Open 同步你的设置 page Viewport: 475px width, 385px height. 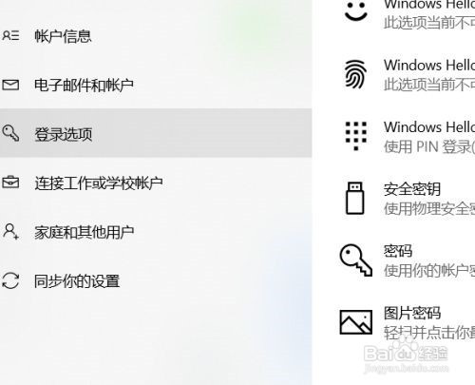(156, 280)
